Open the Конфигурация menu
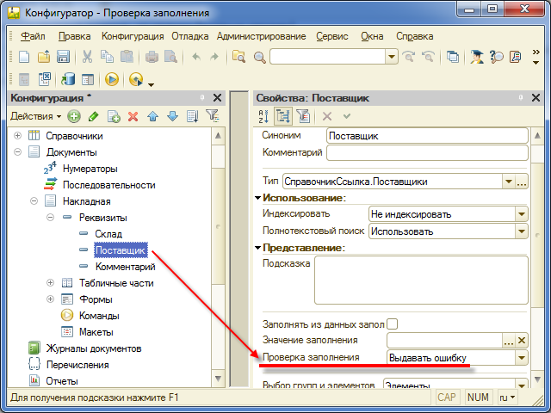Image resolution: width=551 pixels, height=413 pixels. tap(133, 36)
